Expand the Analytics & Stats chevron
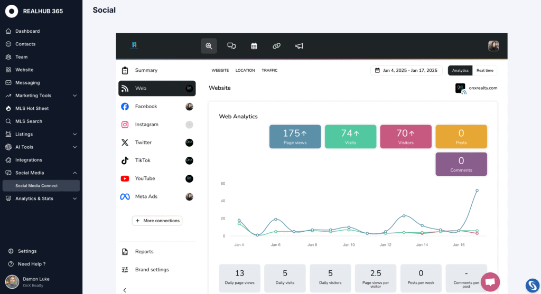 [74, 198]
